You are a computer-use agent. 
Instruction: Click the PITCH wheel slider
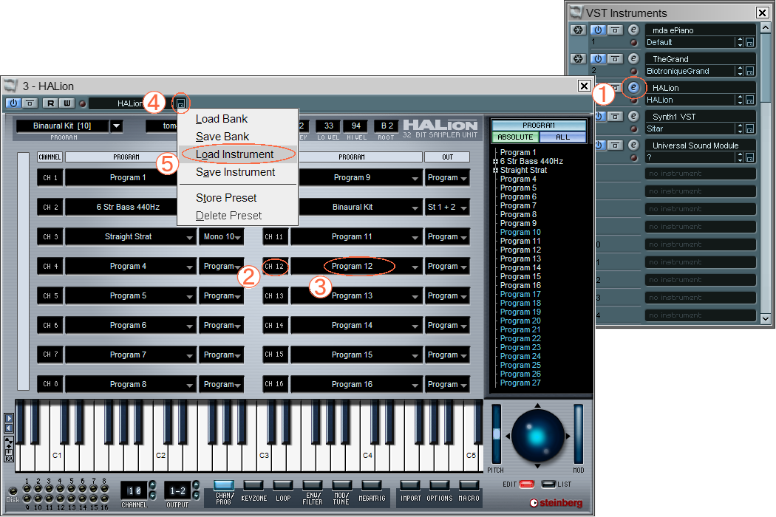point(497,434)
